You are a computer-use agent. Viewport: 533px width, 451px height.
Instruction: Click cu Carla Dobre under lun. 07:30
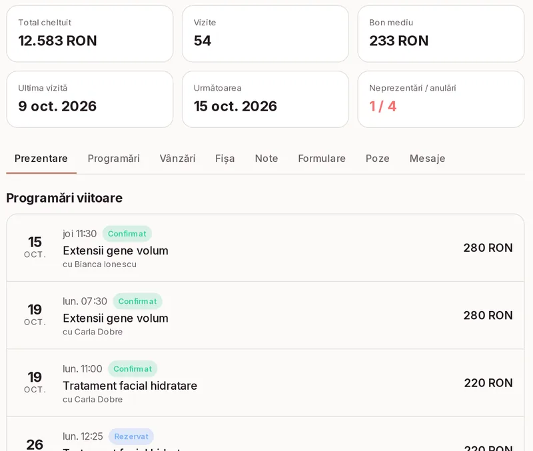(93, 332)
